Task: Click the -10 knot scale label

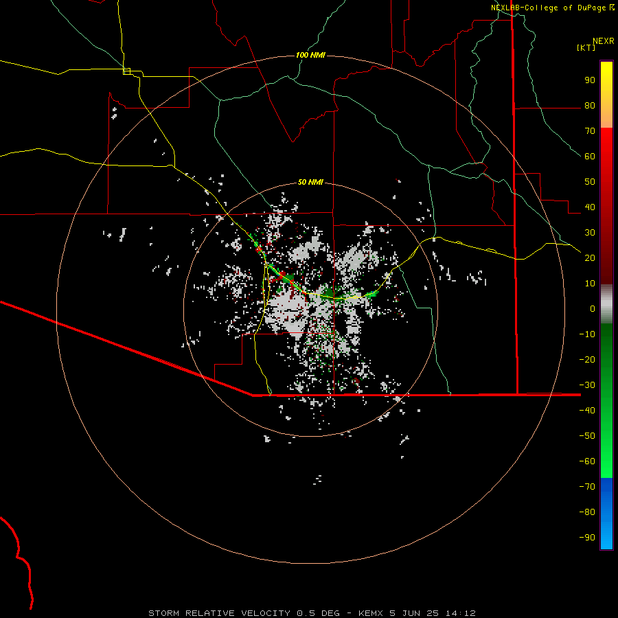Action: [x=587, y=334]
